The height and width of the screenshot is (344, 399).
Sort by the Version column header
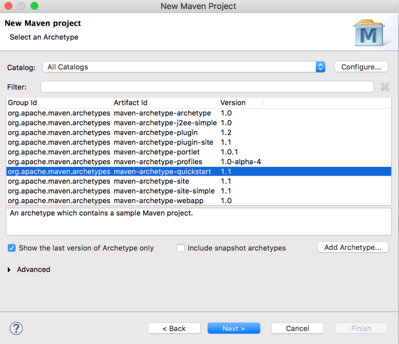(x=241, y=103)
